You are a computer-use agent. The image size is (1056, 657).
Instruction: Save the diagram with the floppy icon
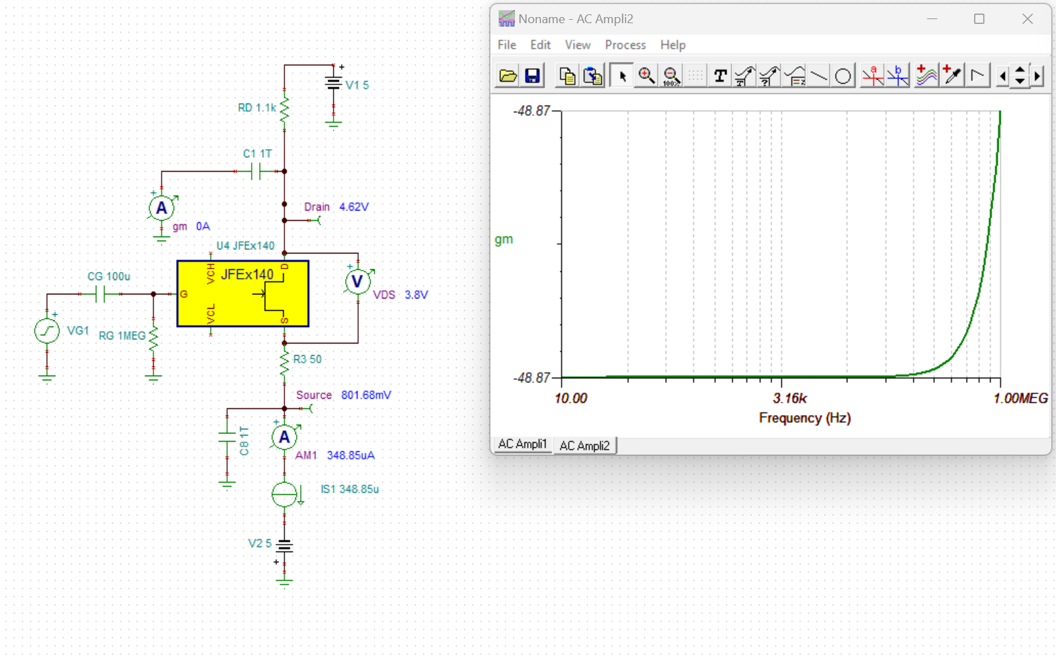532,76
